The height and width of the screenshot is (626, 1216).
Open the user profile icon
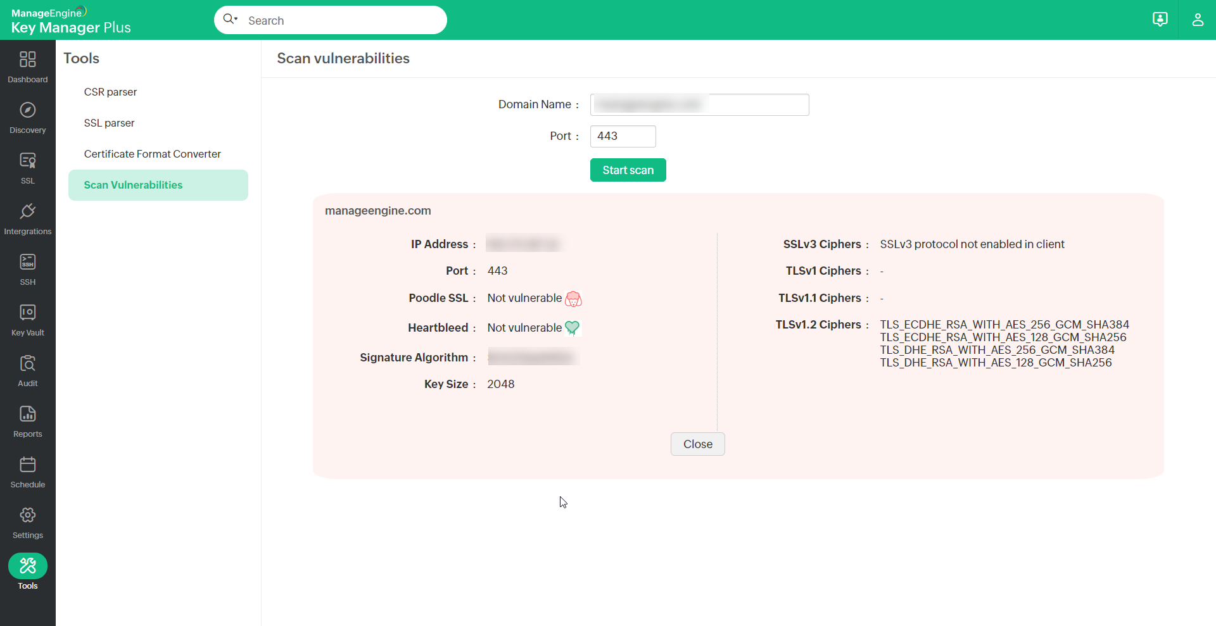tap(1198, 20)
